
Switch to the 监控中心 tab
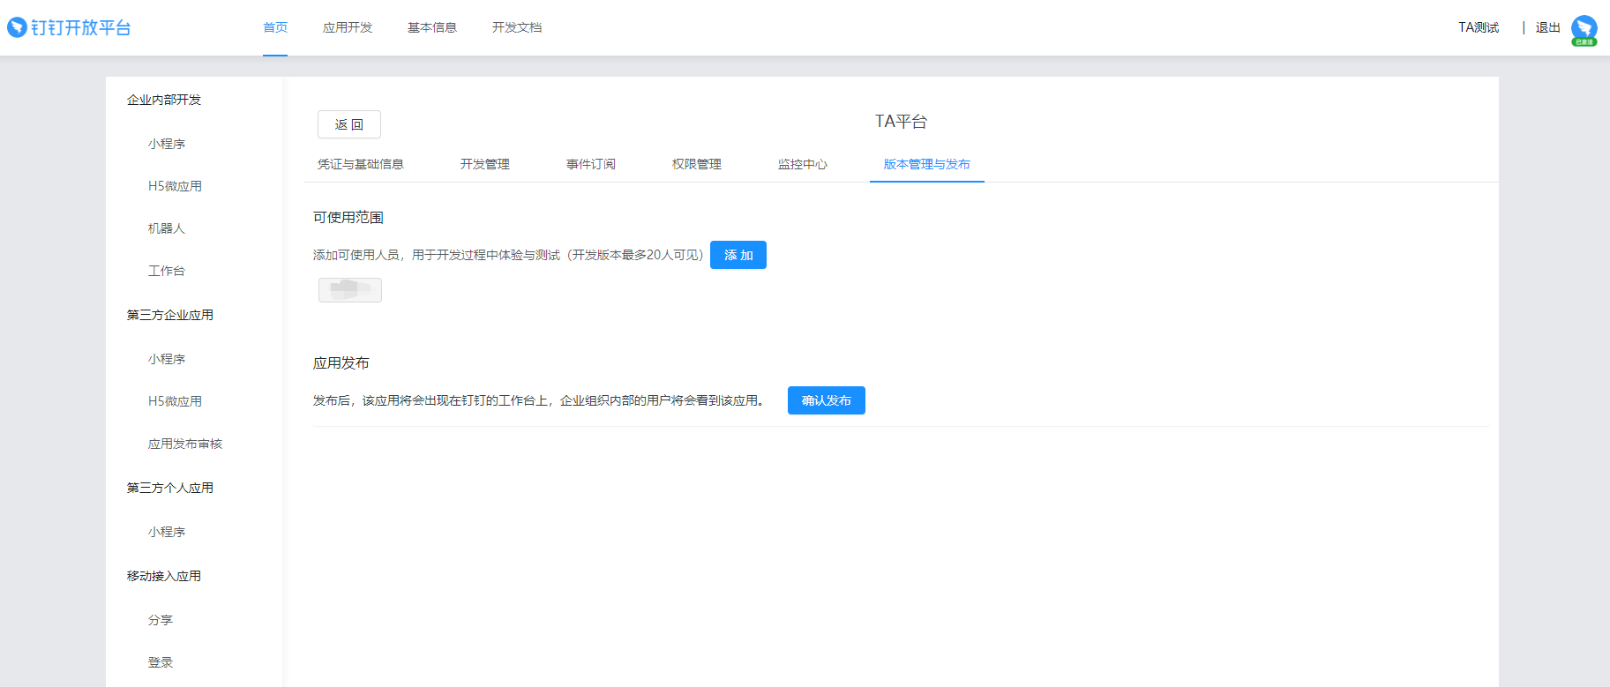pyautogui.click(x=803, y=164)
